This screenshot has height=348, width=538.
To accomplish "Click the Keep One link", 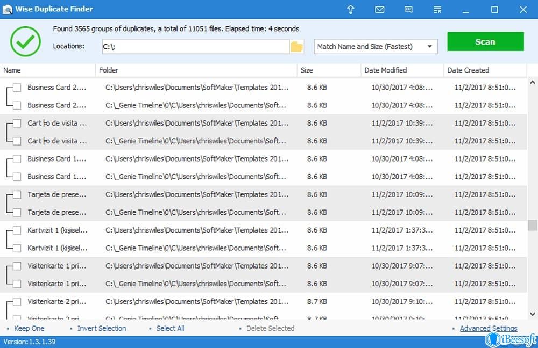I will (29, 328).
